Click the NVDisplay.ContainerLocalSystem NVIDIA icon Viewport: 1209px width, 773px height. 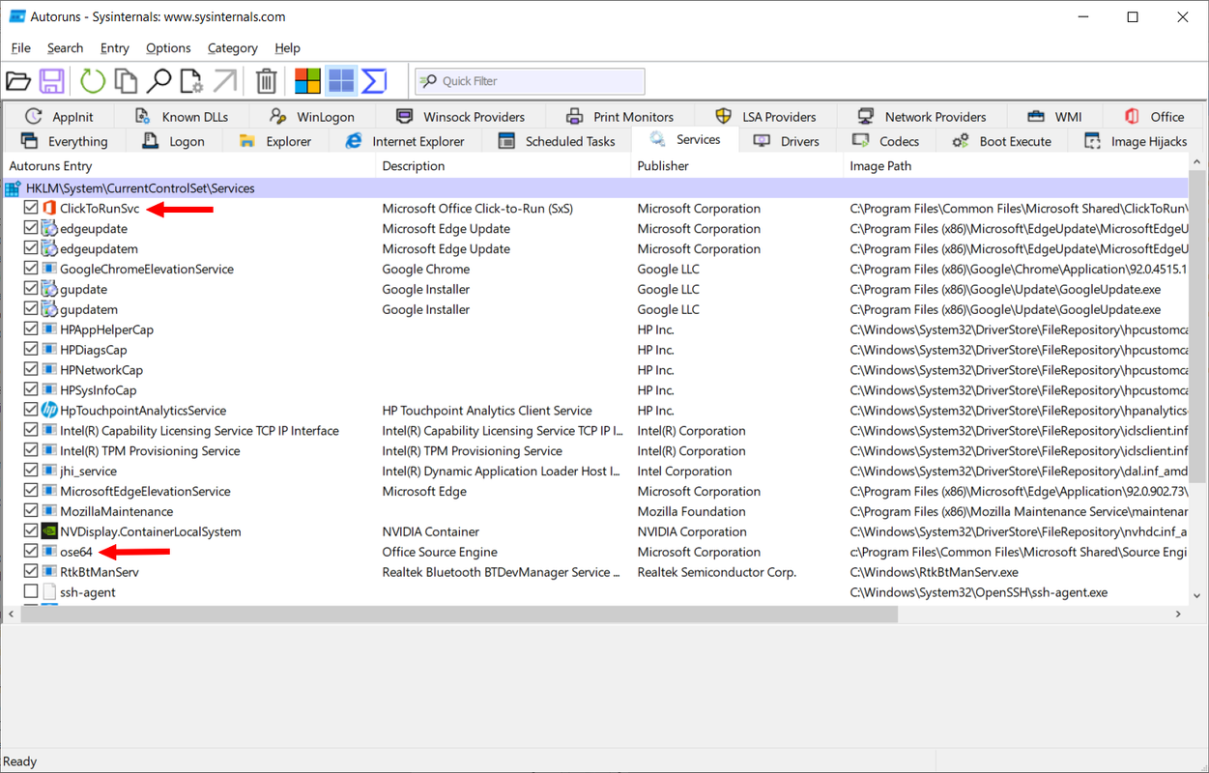tap(49, 531)
